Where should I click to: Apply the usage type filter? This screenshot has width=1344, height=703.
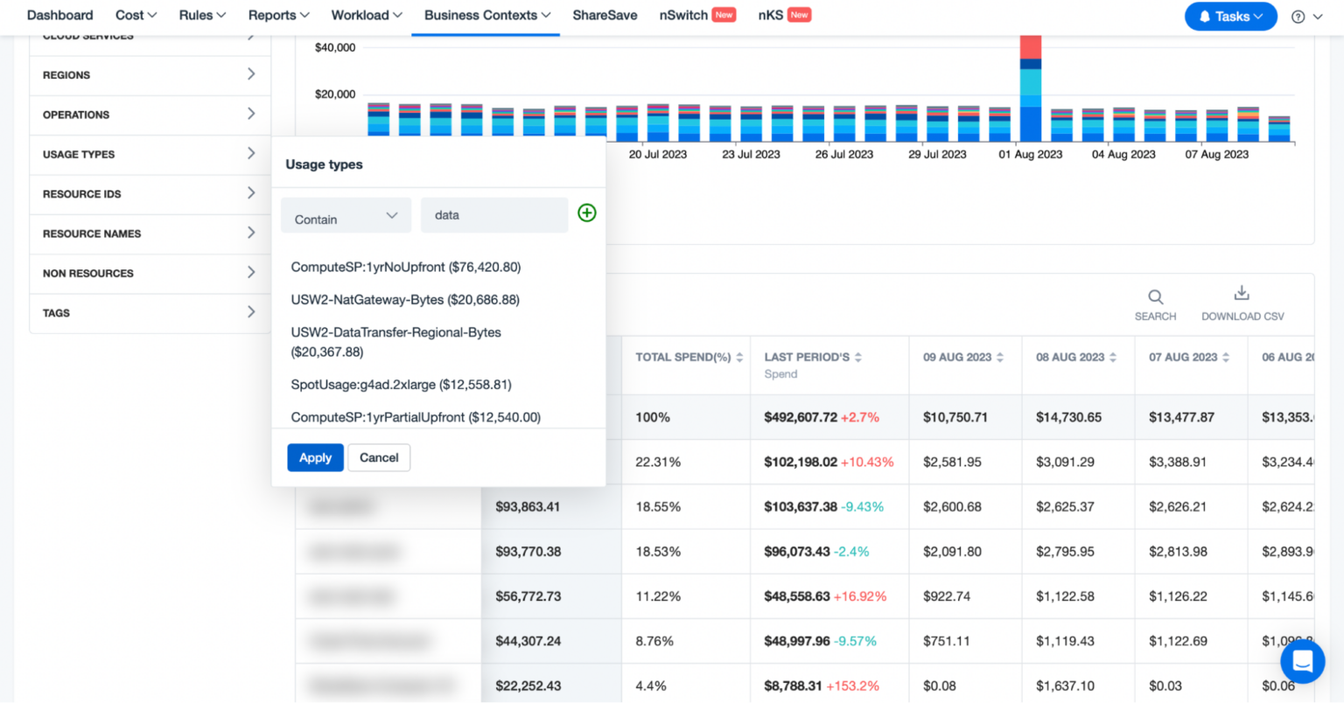[x=315, y=457]
